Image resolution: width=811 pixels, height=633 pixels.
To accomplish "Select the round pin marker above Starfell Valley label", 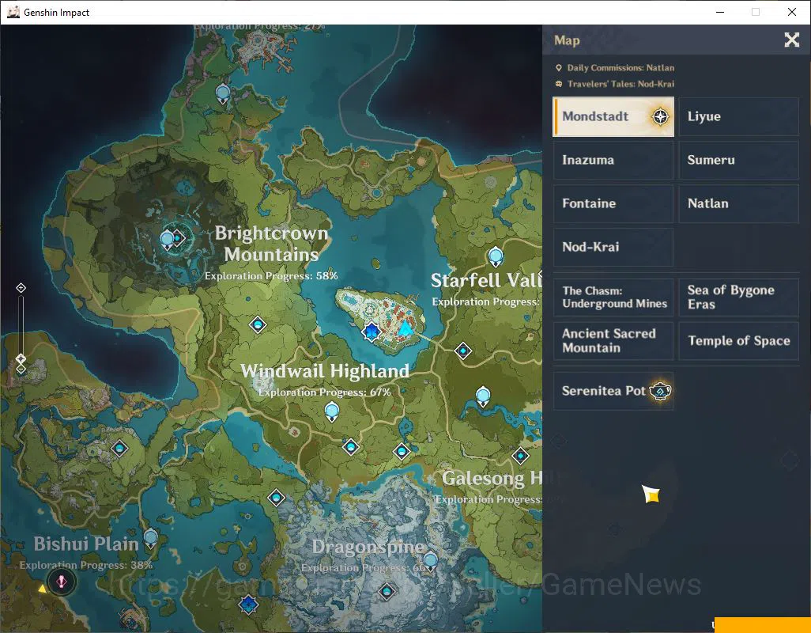I will click(x=496, y=256).
